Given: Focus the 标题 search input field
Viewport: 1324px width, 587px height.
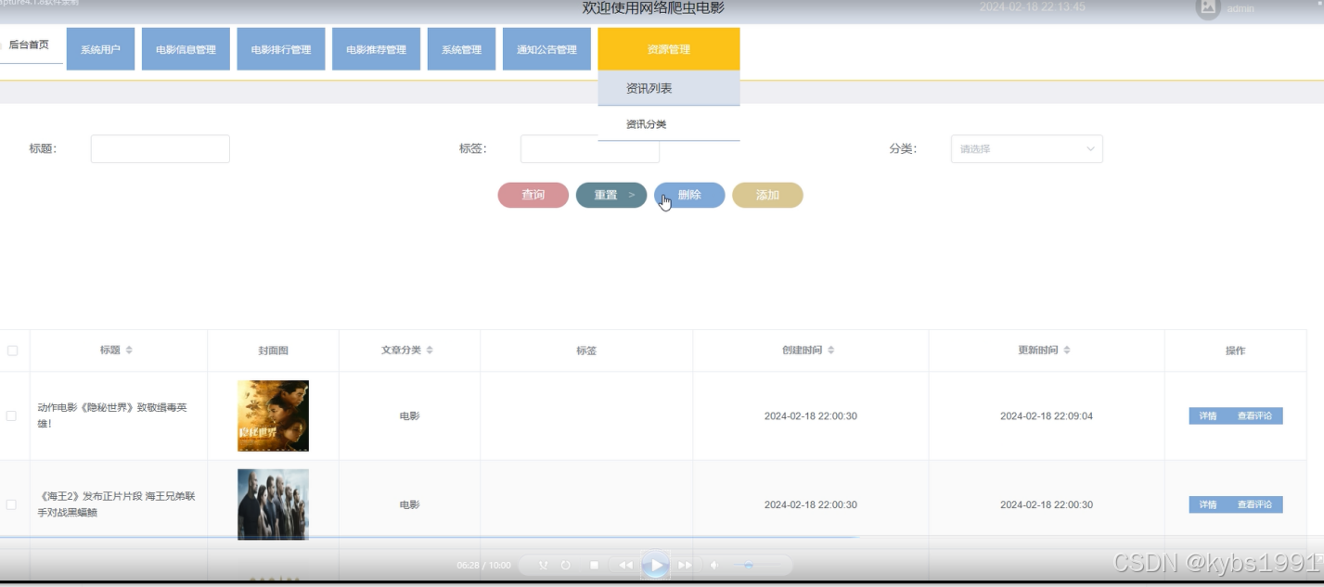Looking at the screenshot, I should (x=160, y=149).
